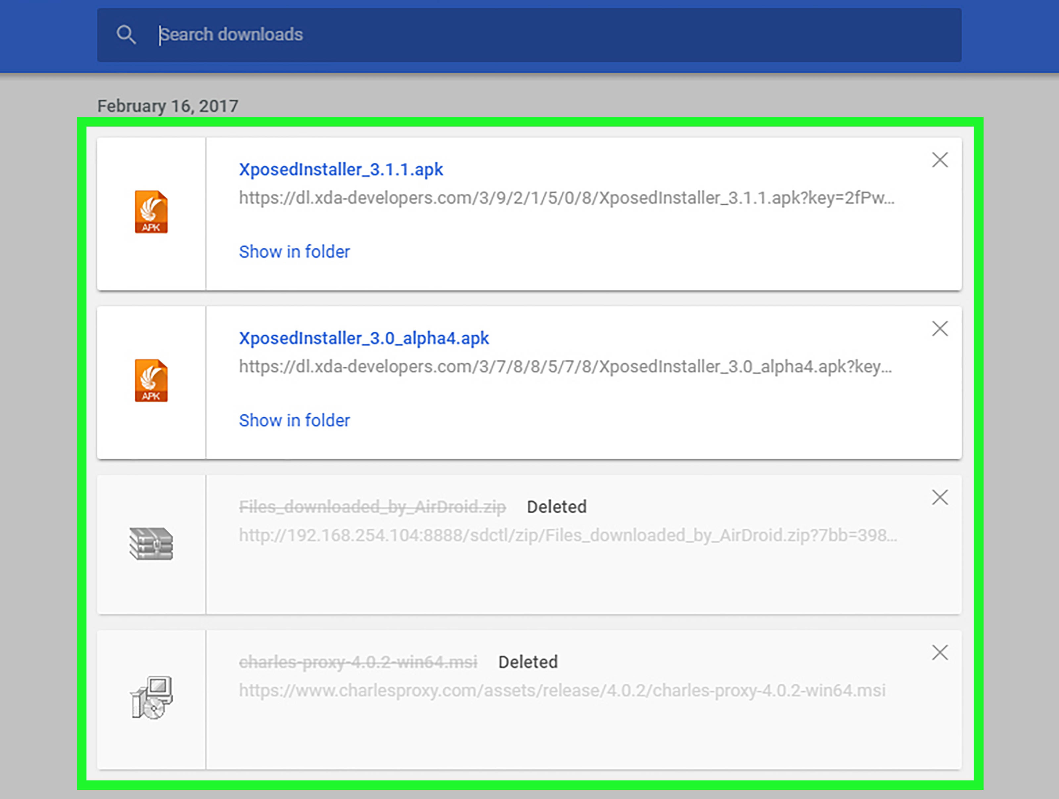Click the XposedInstaller_3.0_alpha4 APK icon
The height and width of the screenshot is (799, 1059).
click(151, 381)
